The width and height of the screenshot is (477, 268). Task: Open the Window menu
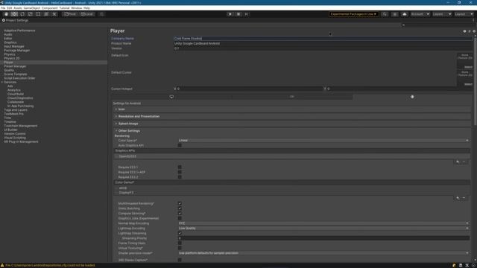(x=76, y=8)
